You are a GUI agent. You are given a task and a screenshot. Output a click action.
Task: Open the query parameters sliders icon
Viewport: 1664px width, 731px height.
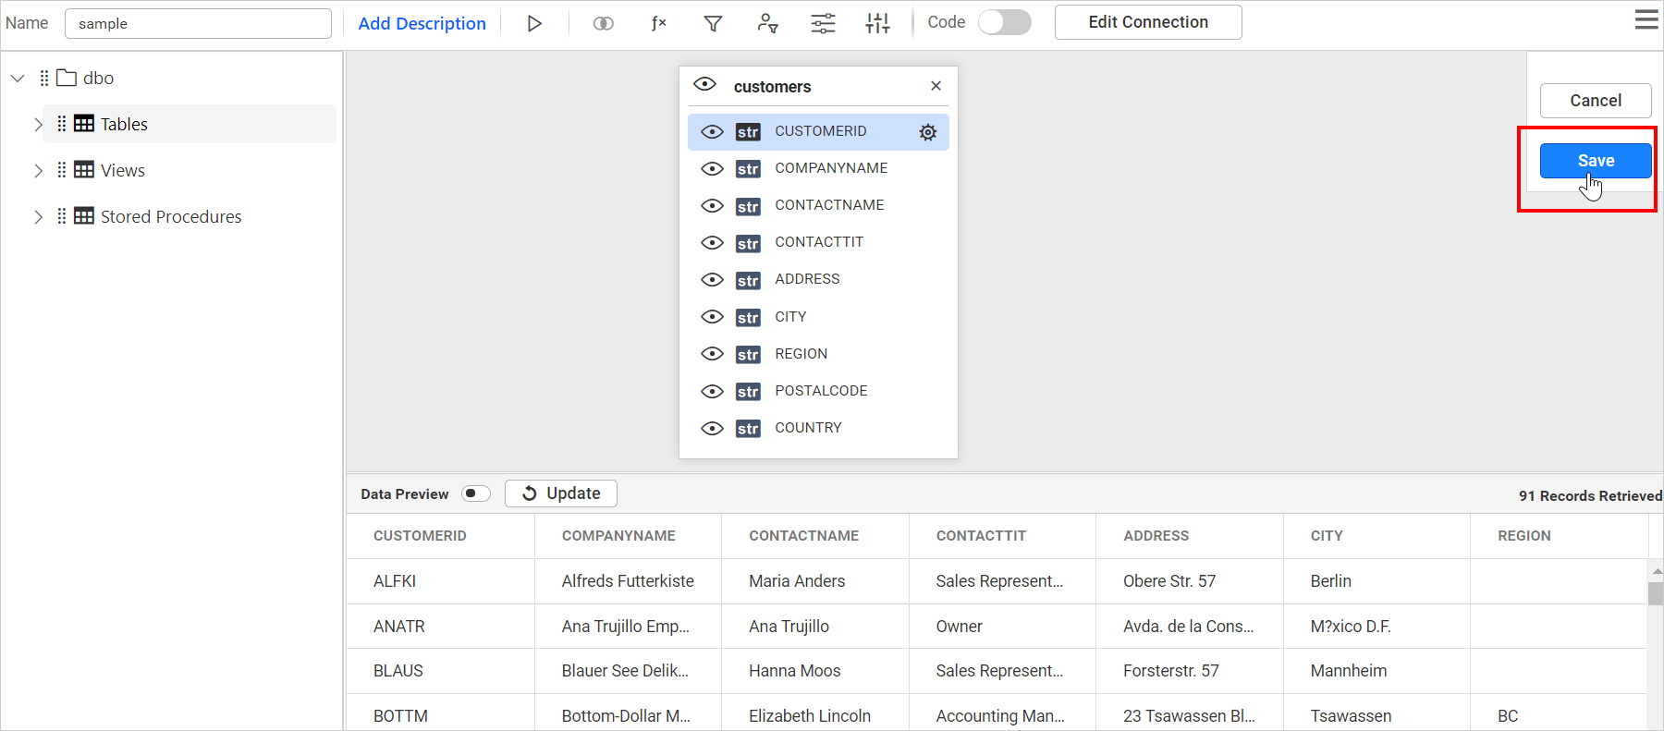click(823, 23)
